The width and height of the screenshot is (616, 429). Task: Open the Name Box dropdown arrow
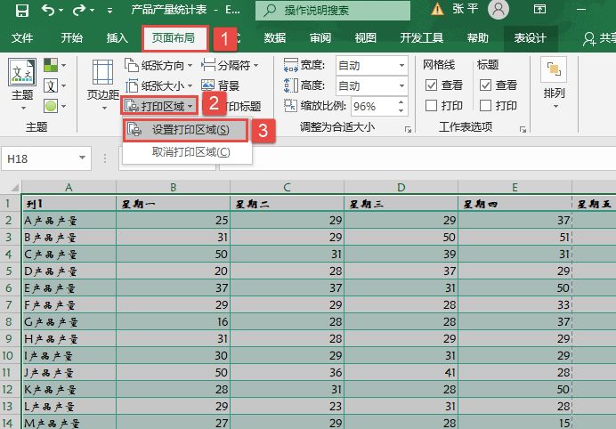pos(82,158)
